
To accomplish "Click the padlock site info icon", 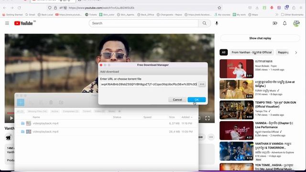I will [x=55, y=8].
